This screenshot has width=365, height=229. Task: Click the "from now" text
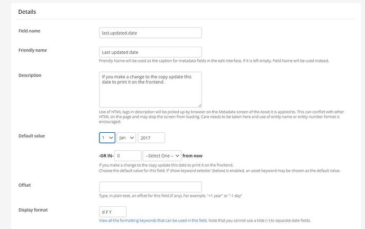pyautogui.click(x=193, y=156)
